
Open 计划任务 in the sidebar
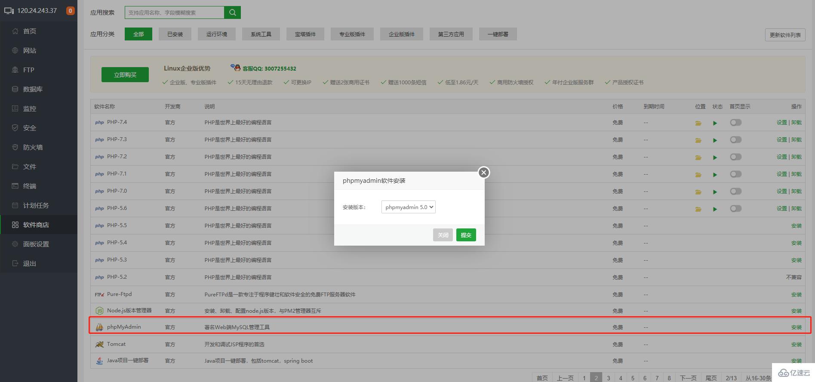[39, 205]
